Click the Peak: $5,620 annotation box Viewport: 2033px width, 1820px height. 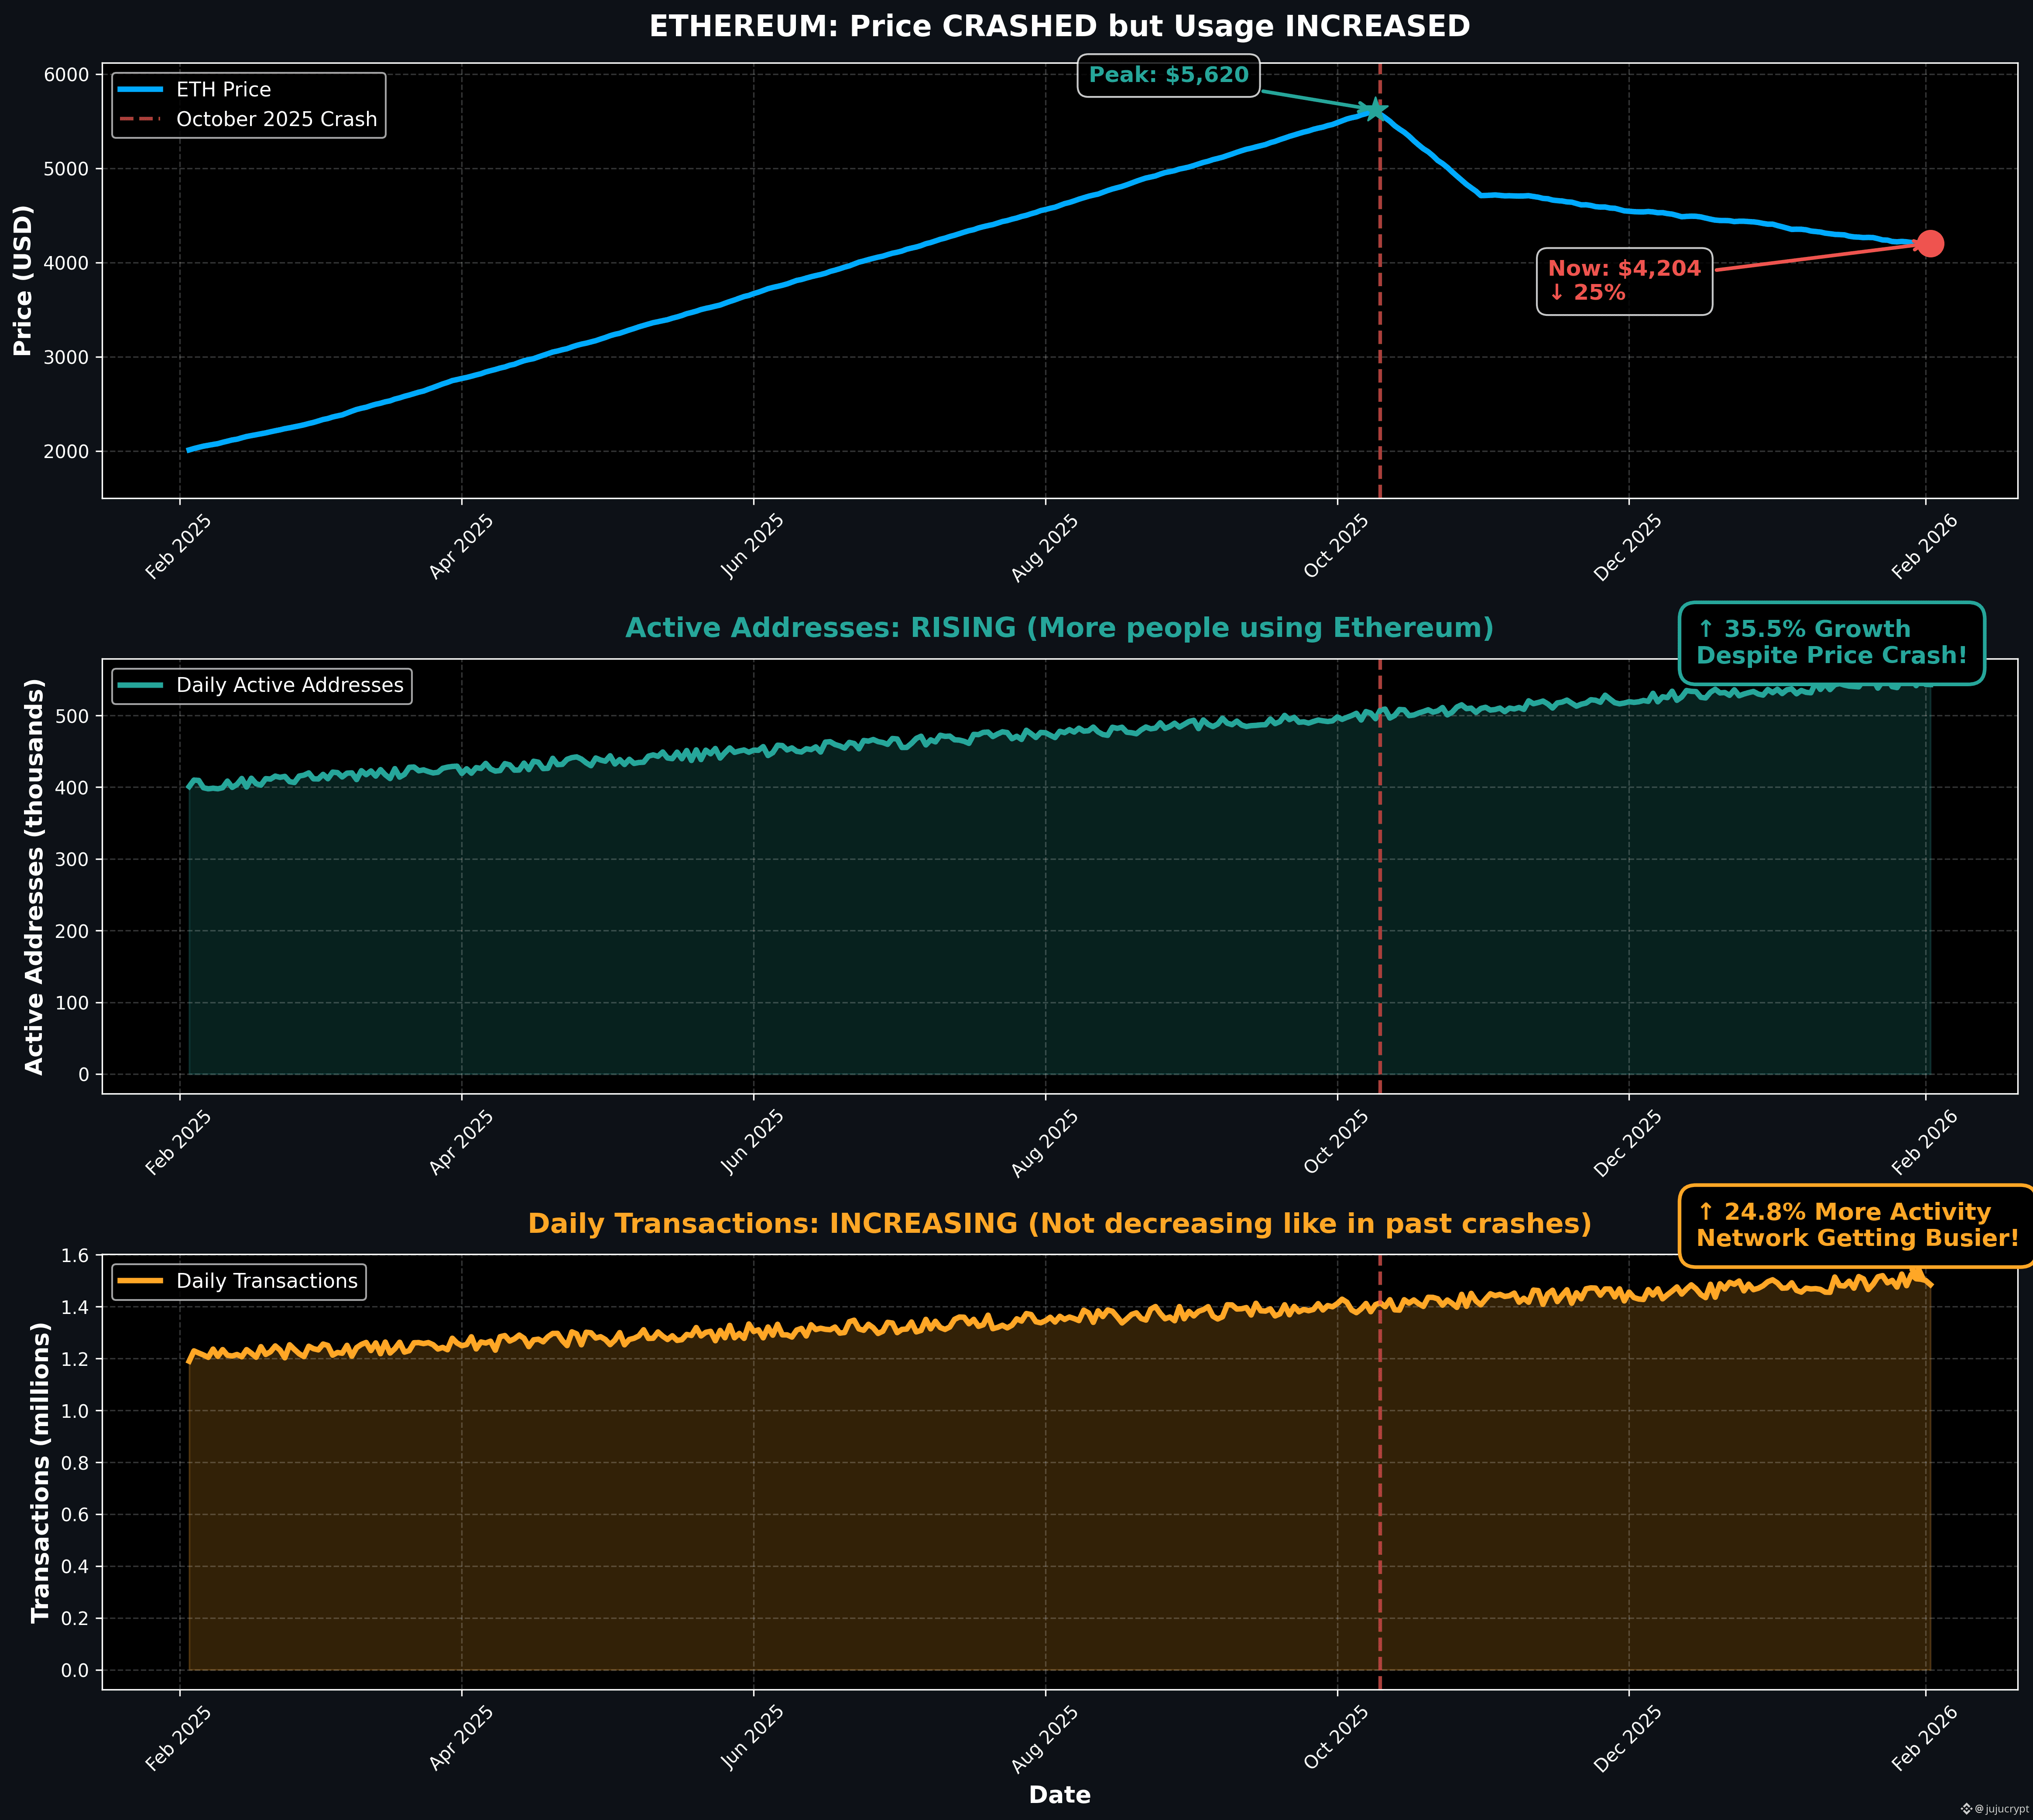coord(1168,76)
